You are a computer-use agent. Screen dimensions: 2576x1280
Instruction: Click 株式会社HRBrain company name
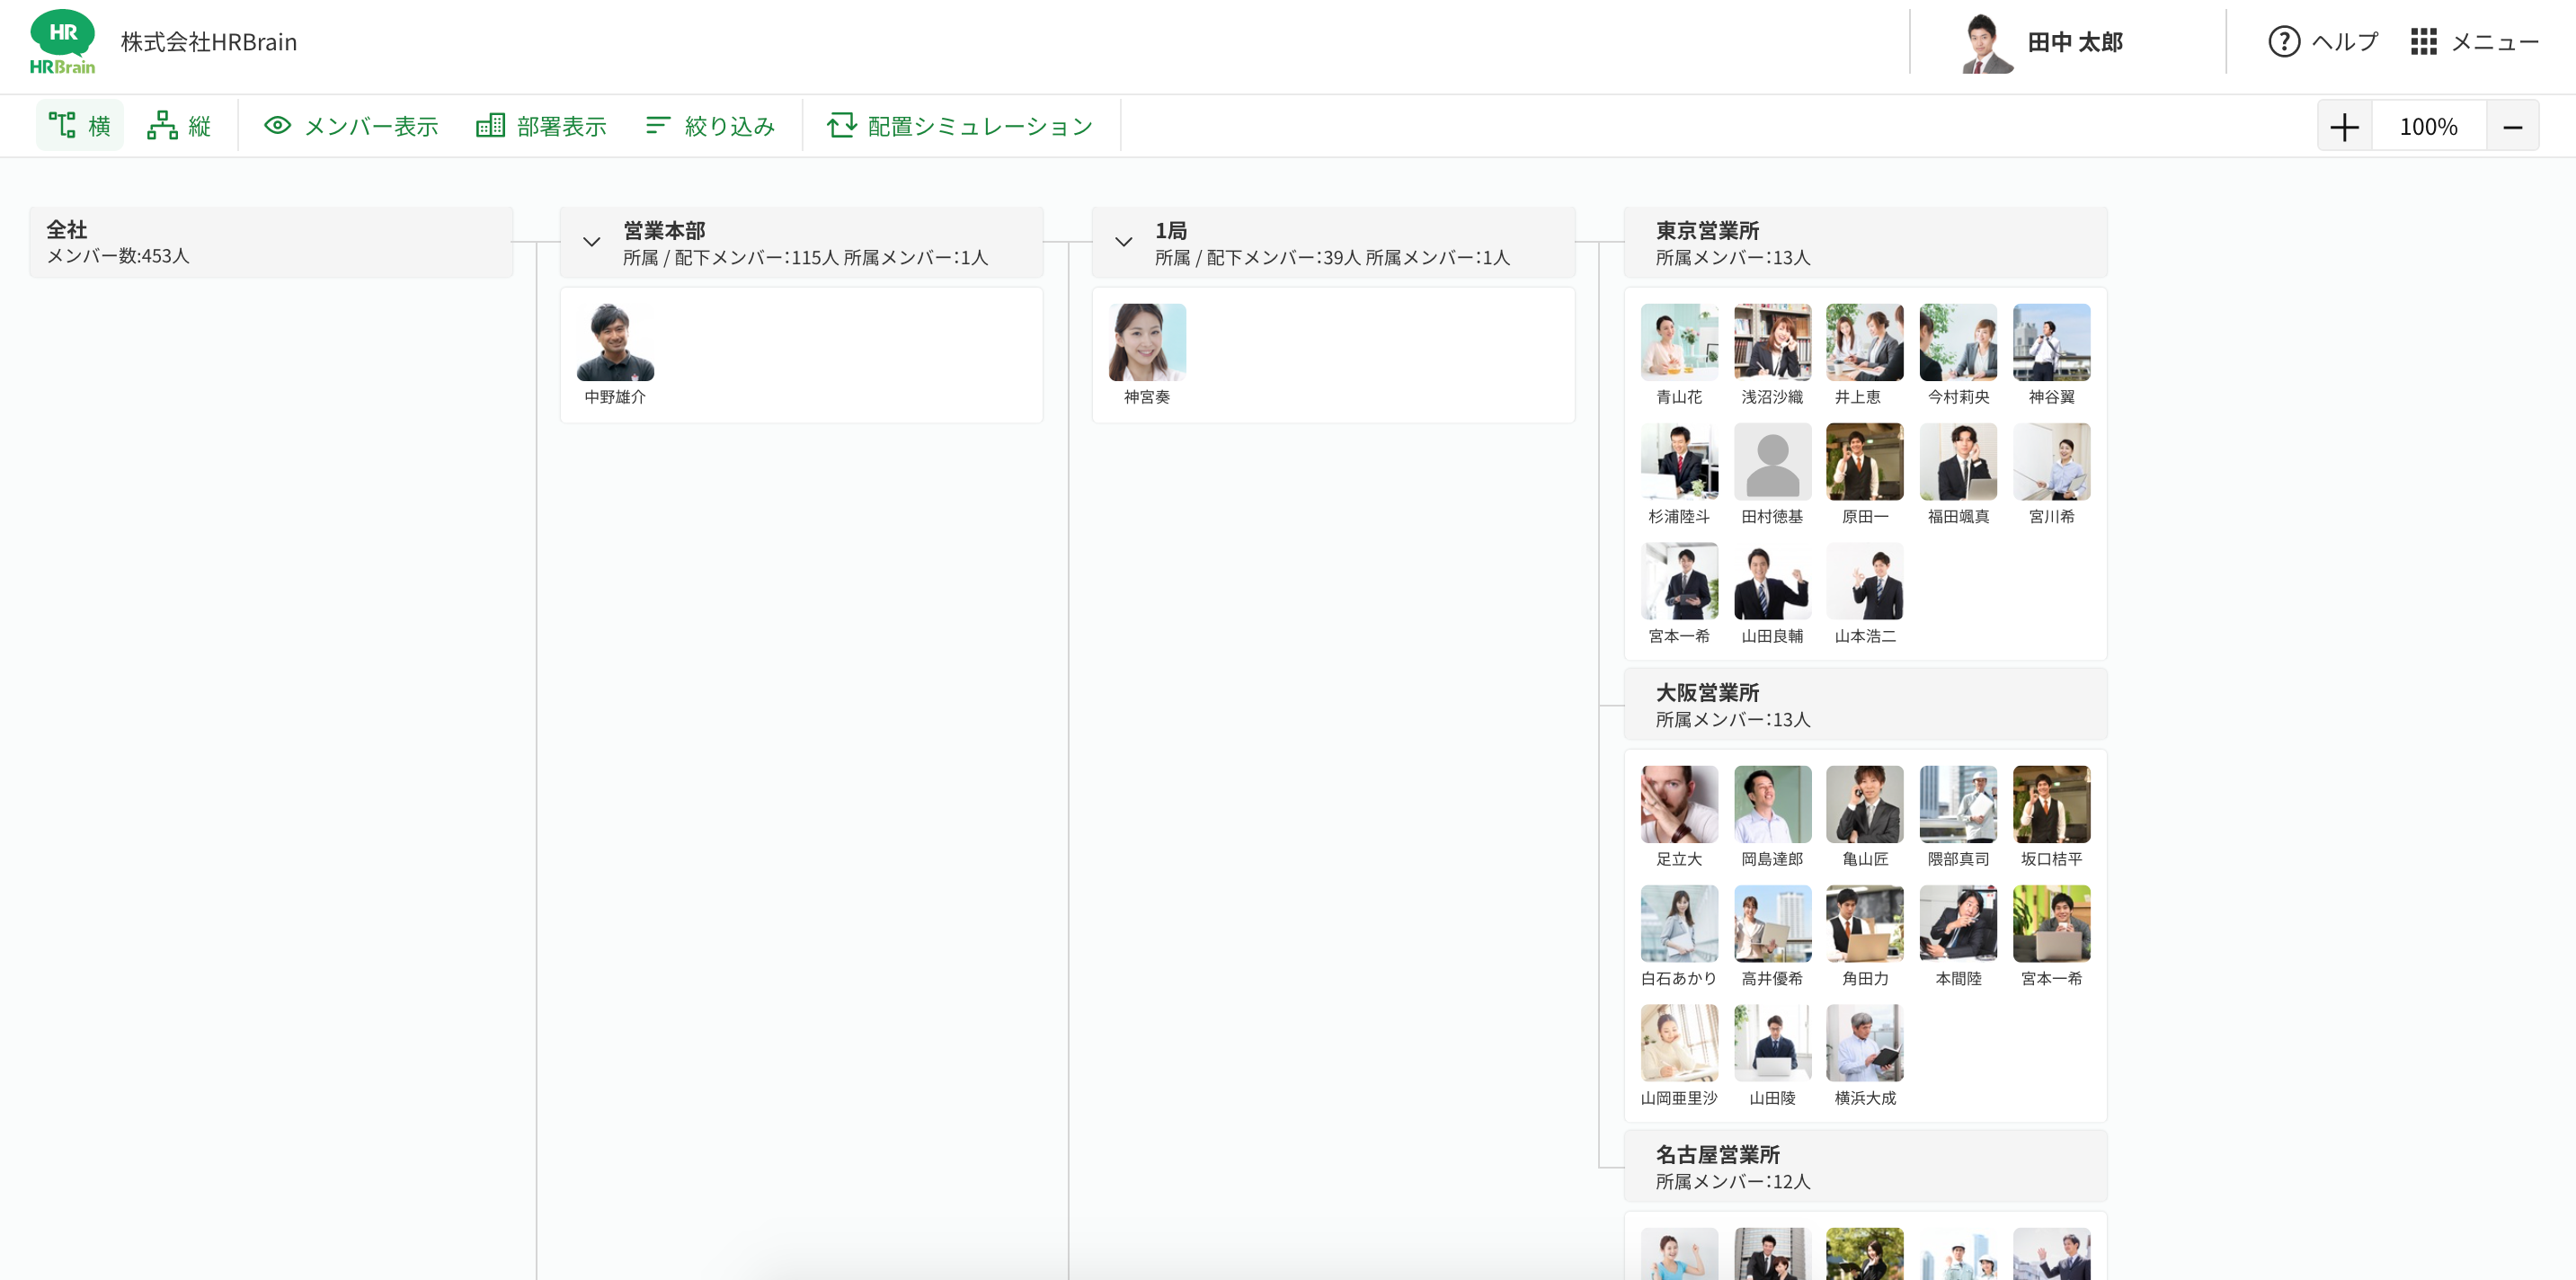pyautogui.click(x=209, y=42)
